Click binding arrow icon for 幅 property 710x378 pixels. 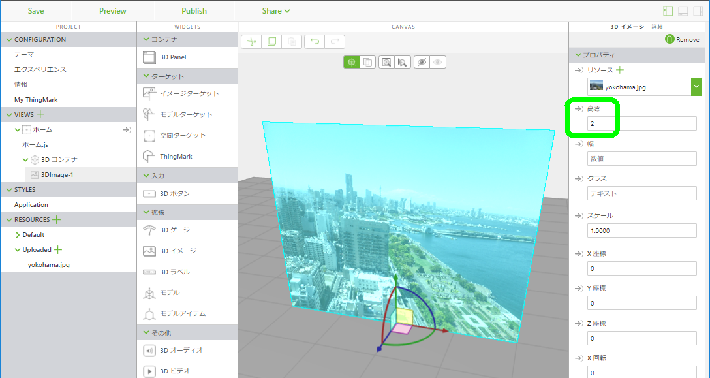[579, 144]
